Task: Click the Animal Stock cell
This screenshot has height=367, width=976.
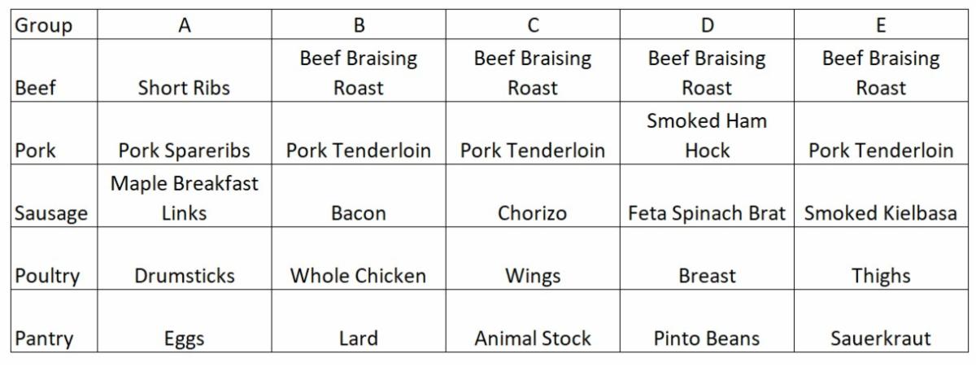Action: (x=533, y=339)
